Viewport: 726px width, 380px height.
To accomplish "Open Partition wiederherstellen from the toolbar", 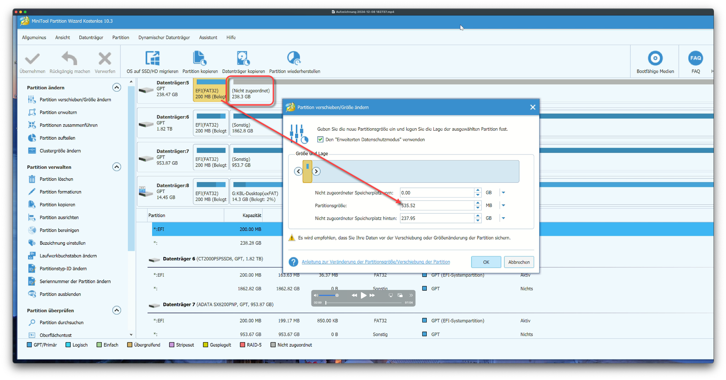I will click(x=294, y=62).
